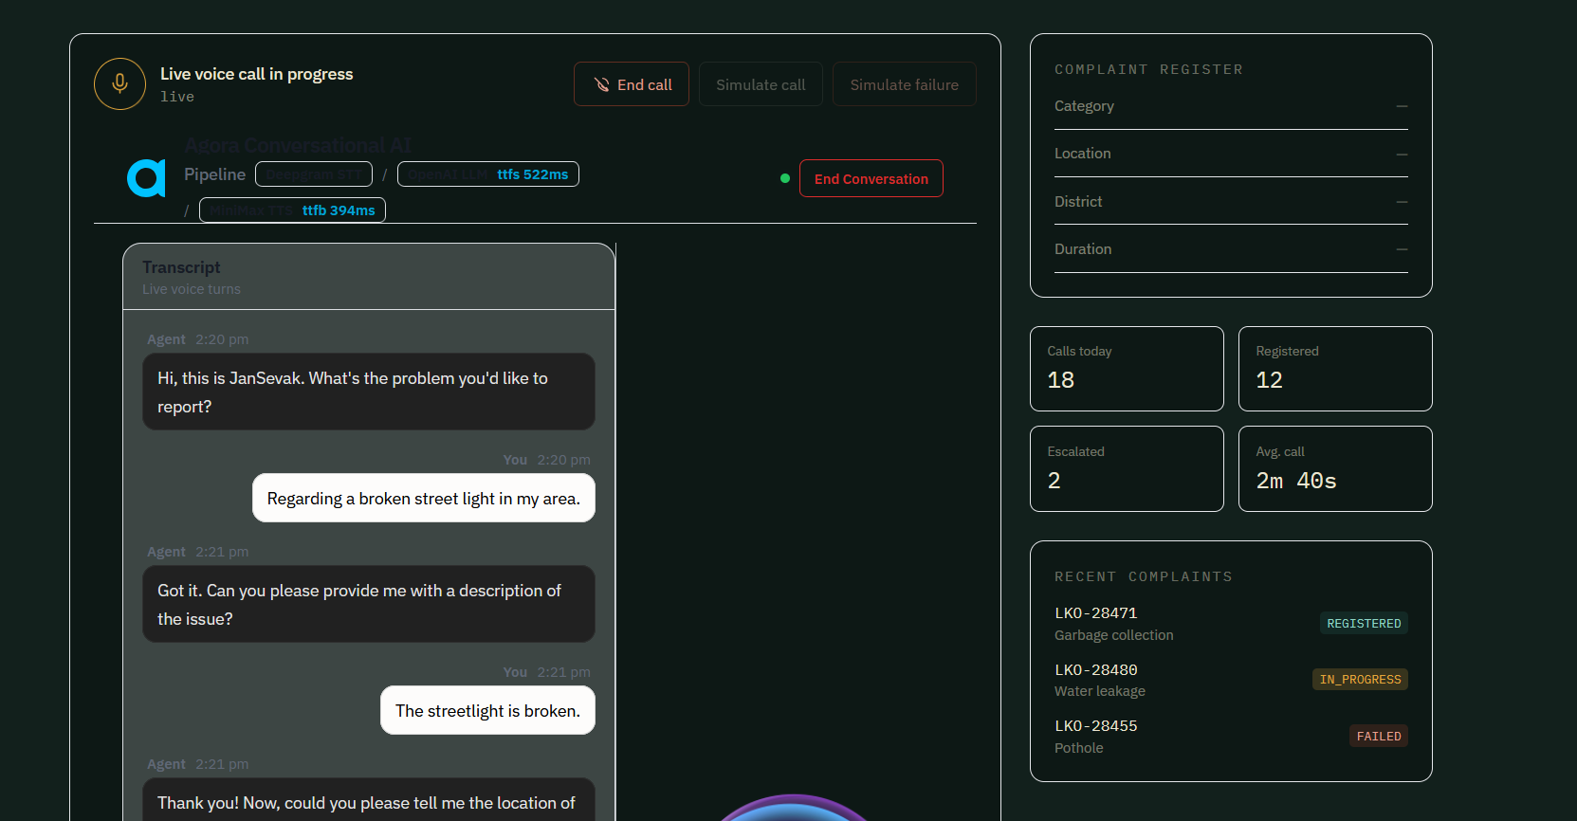Open the Registered stat card
Image resolution: width=1577 pixels, height=821 pixels.
[x=1335, y=369]
